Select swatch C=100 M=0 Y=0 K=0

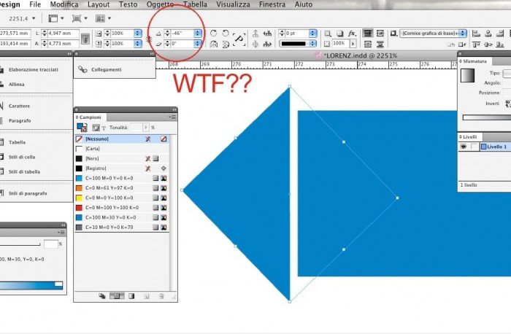click(x=122, y=179)
